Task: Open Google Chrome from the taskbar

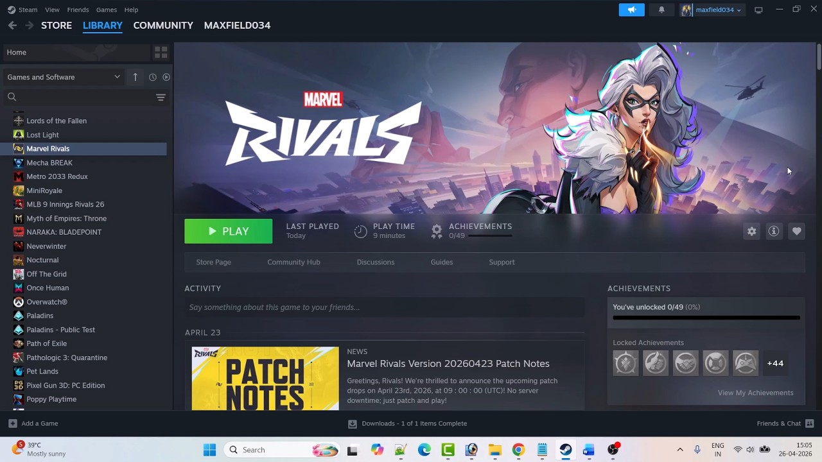Action: click(x=518, y=450)
